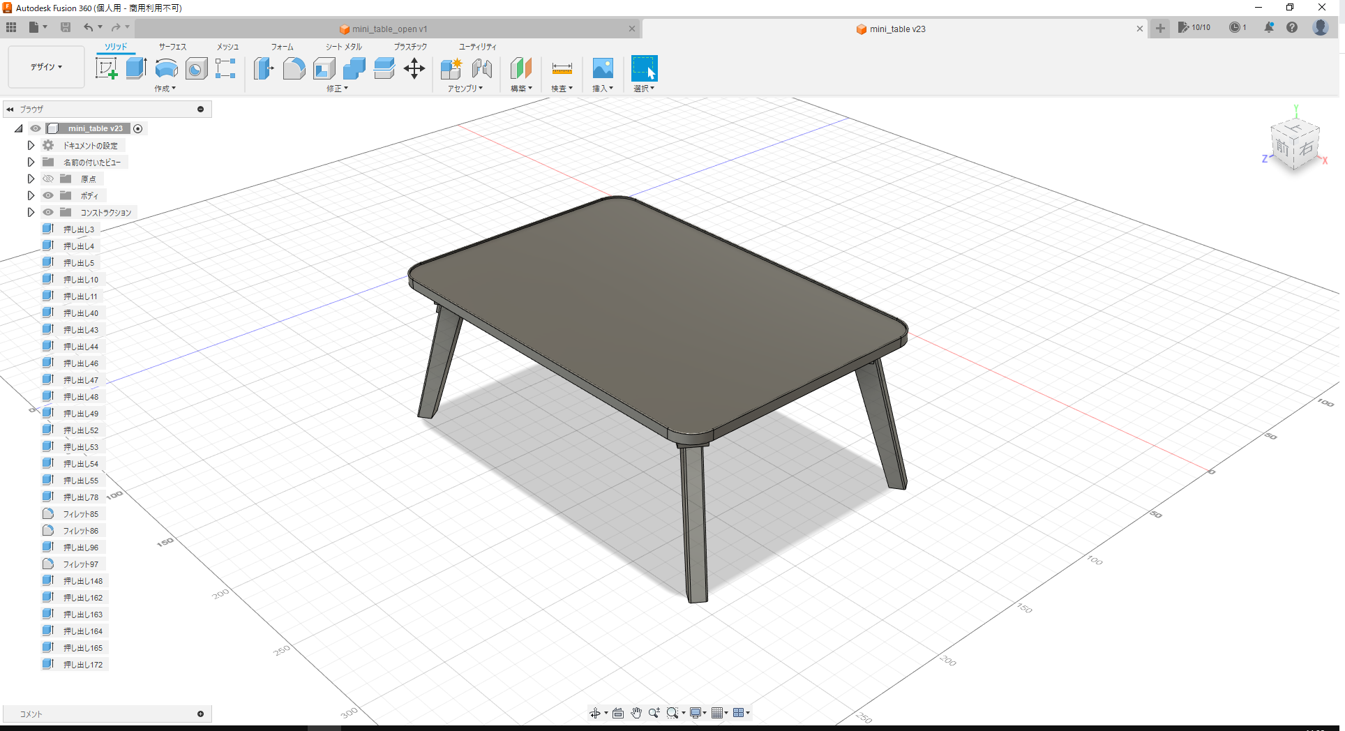Select the フィレット tool in 修正 group
1345x731 pixels.
(294, 68)
